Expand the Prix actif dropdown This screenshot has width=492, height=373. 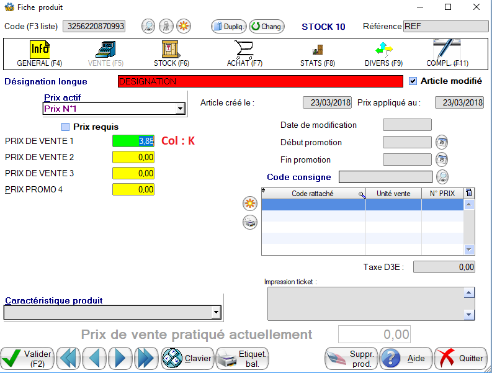tap(180, 109)
